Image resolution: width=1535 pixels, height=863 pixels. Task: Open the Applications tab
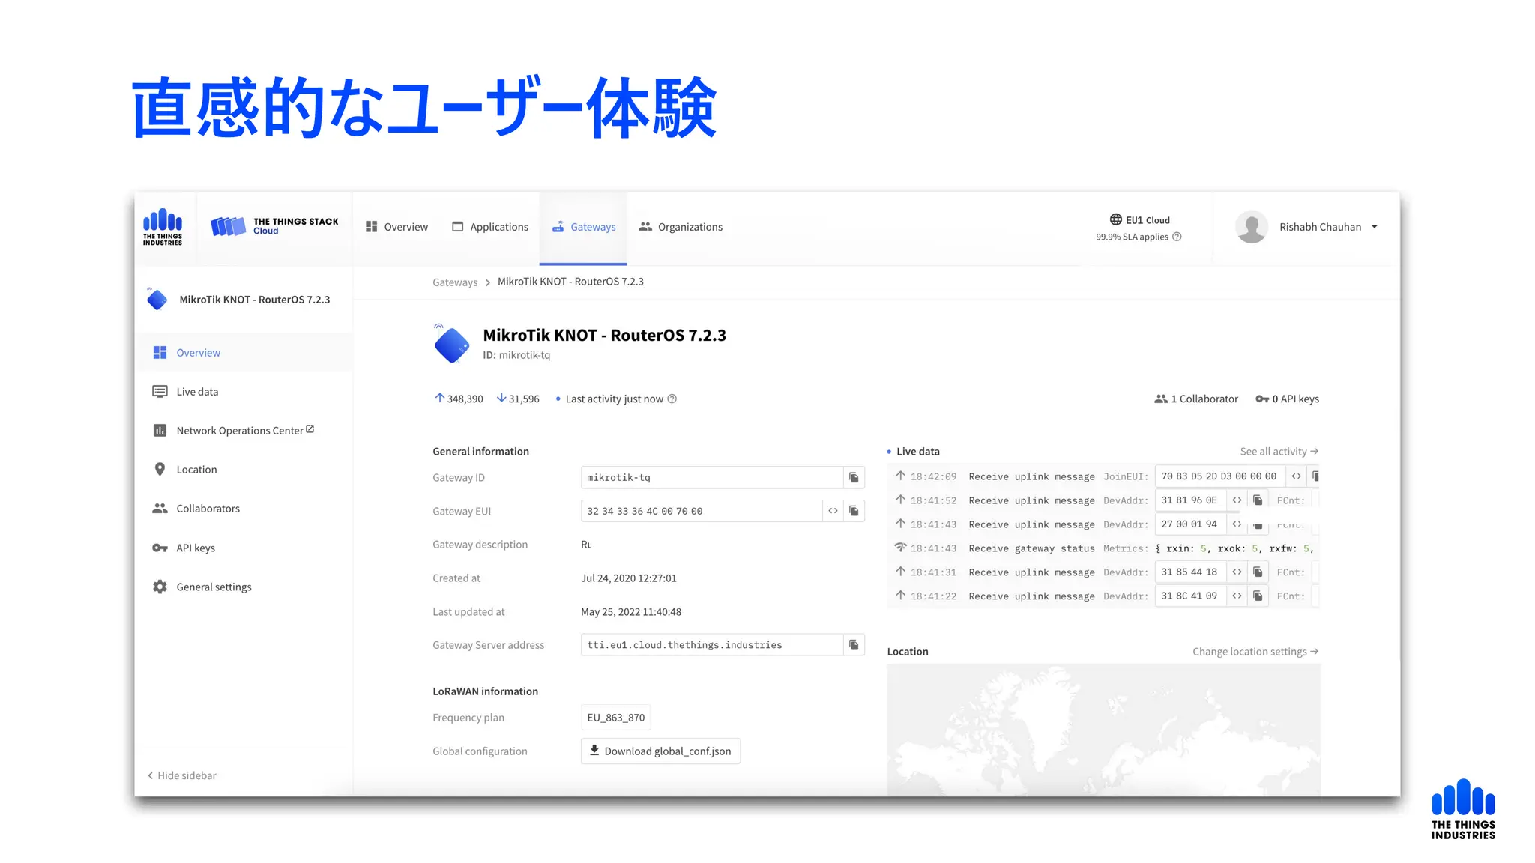coord(490,227)
